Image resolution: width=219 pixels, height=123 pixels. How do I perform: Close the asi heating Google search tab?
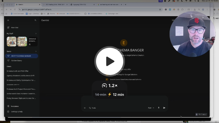tap(121, 5)
